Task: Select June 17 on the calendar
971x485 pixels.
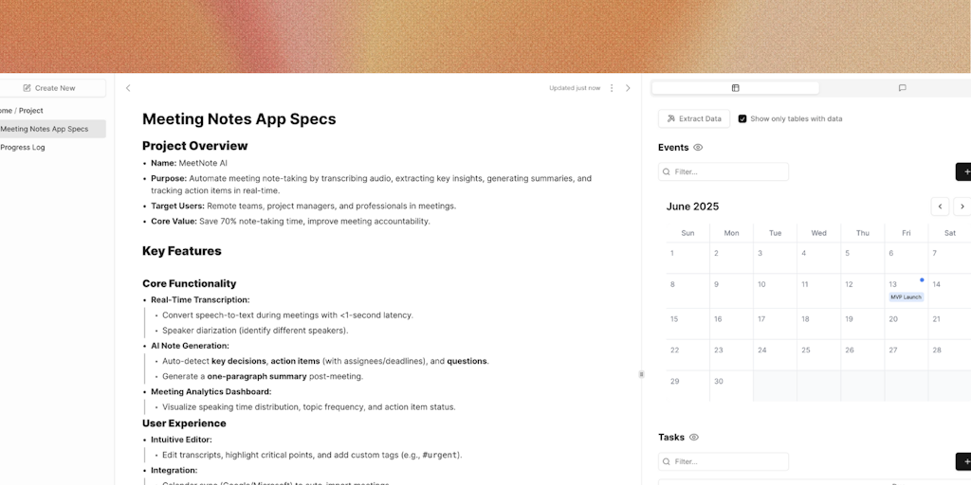Action: coord(776,324)
